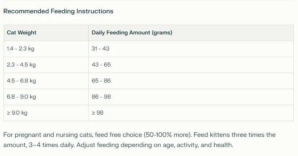Click the '(grams)' unit in header

pos(162,33)
